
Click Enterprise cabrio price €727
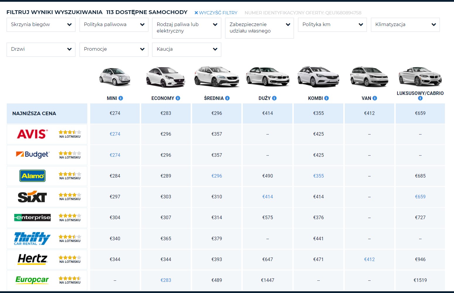420,217
